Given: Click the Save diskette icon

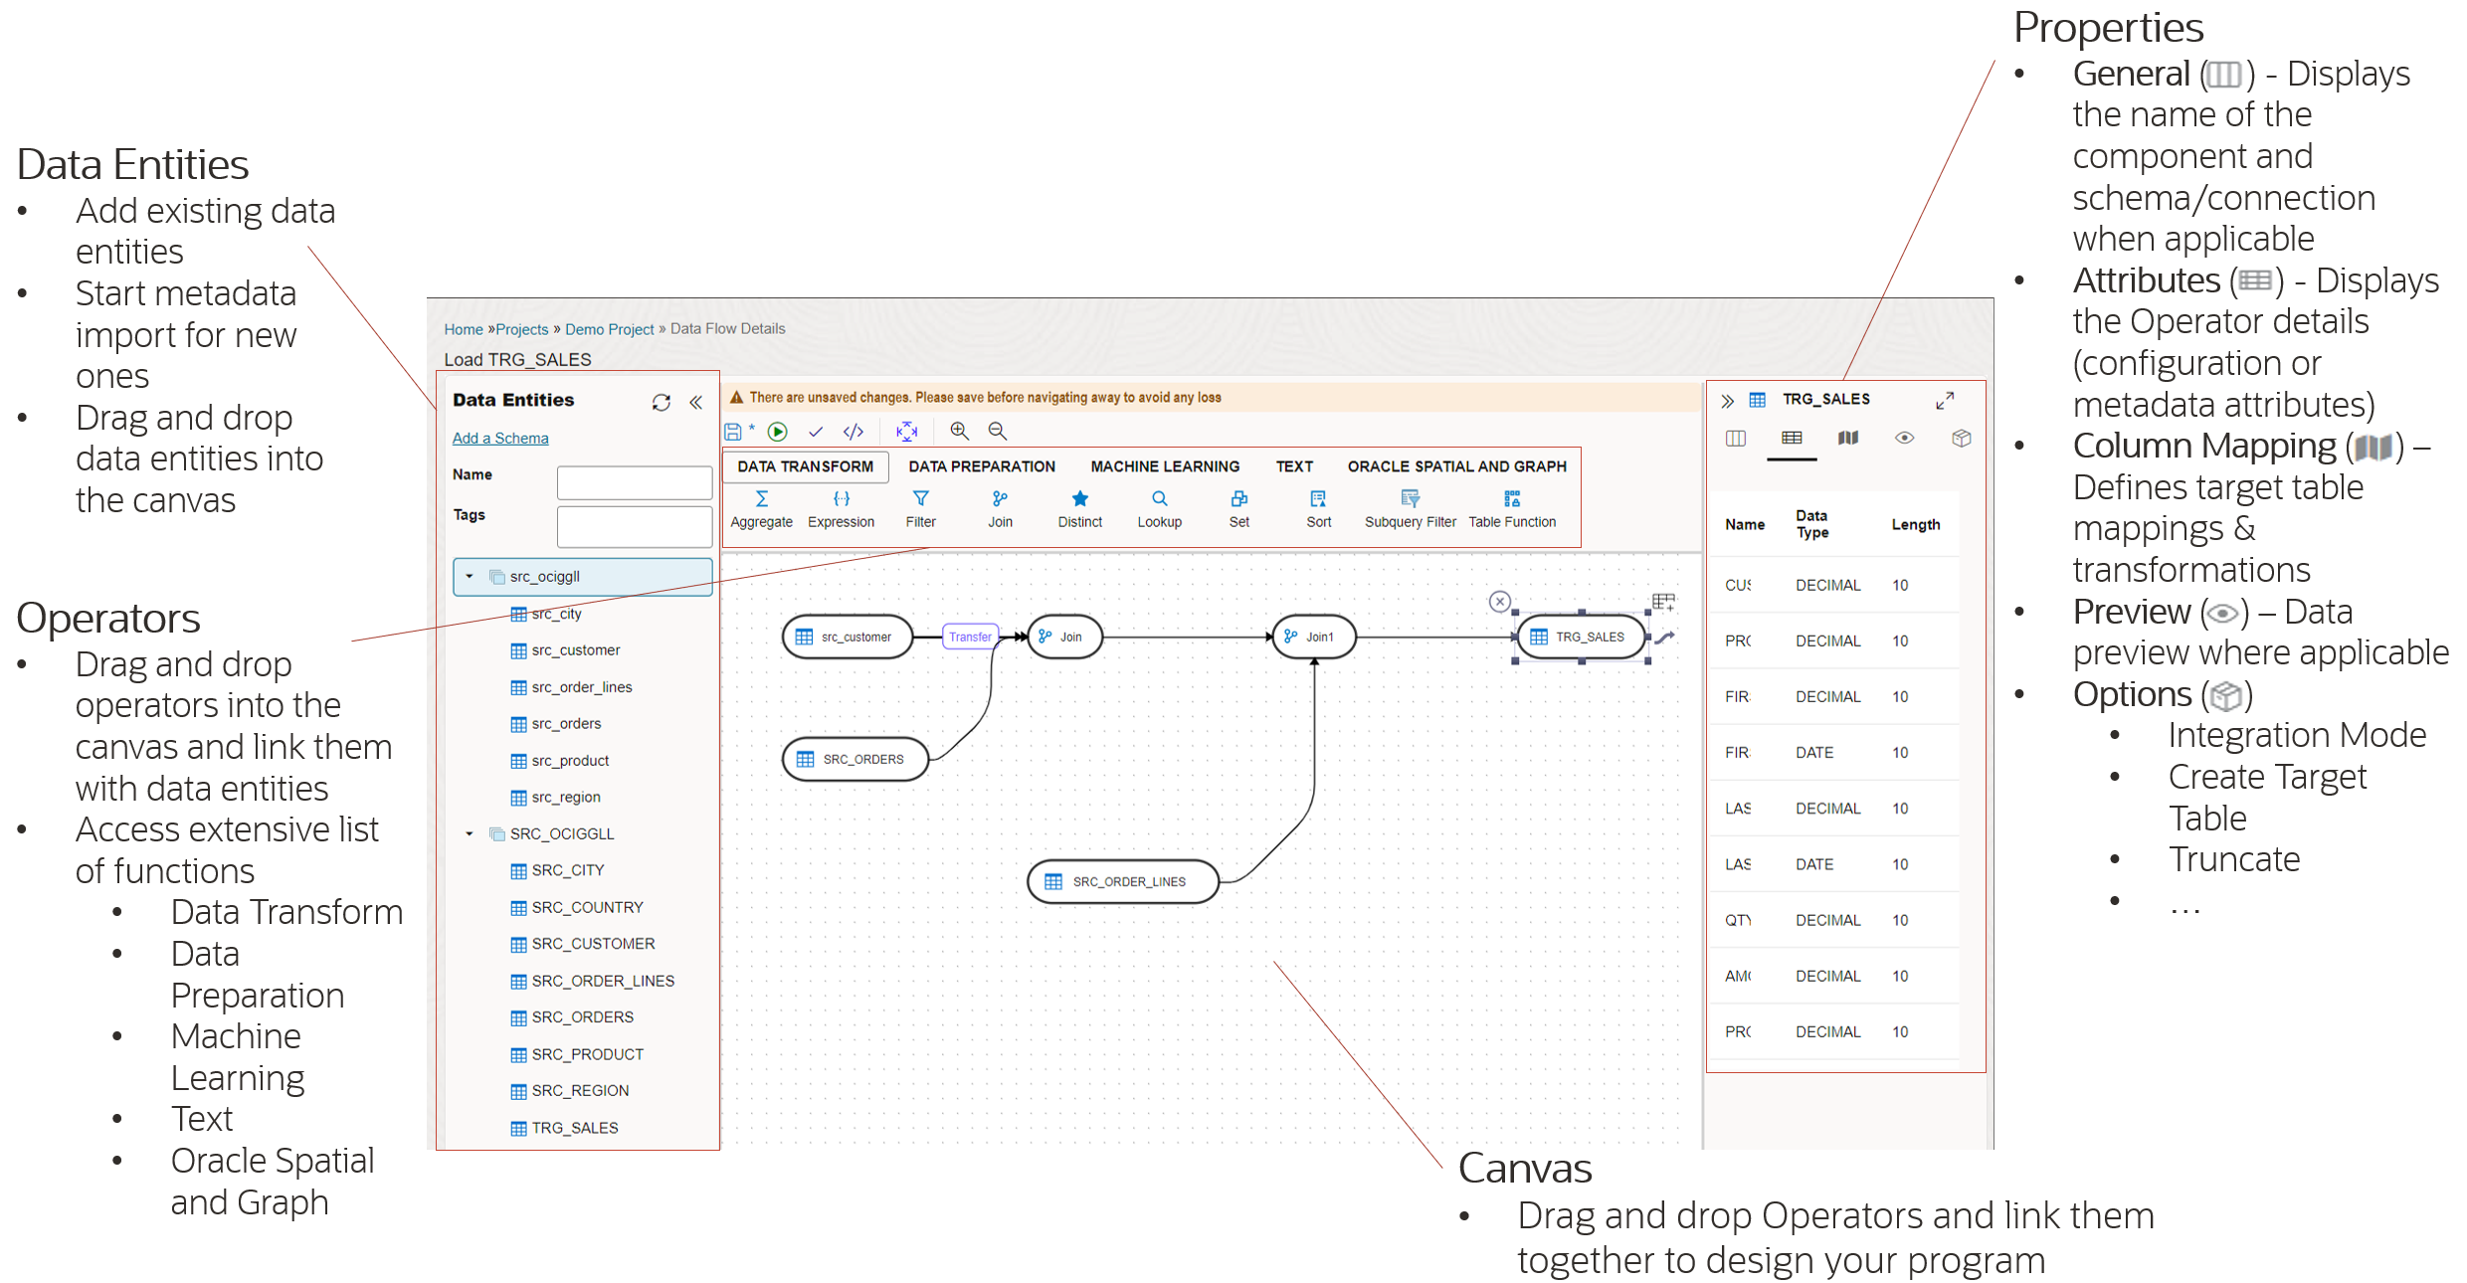Looking at the screenshot, I should 732,432.
